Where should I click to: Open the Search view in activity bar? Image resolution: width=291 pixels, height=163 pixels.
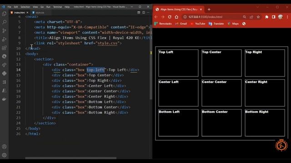tap(4, 22)
